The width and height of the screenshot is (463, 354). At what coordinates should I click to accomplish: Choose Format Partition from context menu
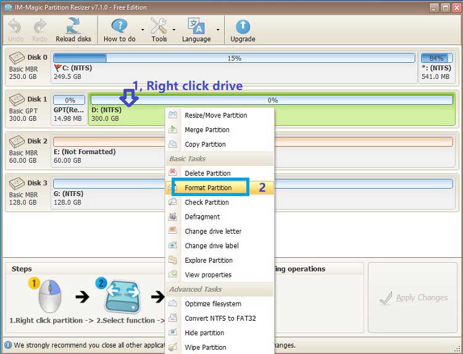(220, 187)
